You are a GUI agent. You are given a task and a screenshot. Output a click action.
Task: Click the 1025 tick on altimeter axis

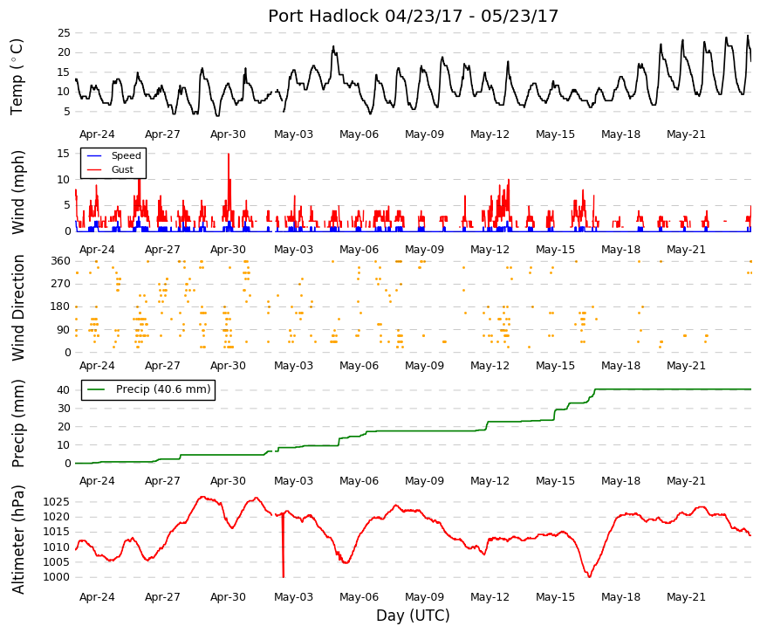(x=56, y=501)
